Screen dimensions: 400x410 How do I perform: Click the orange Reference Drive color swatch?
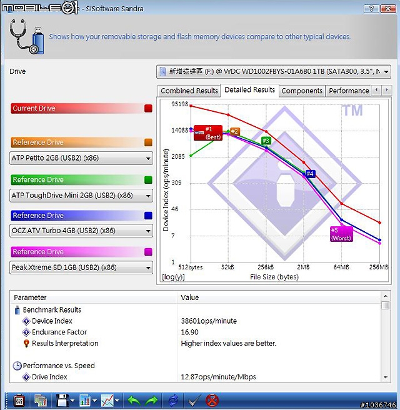pos(148,142)
